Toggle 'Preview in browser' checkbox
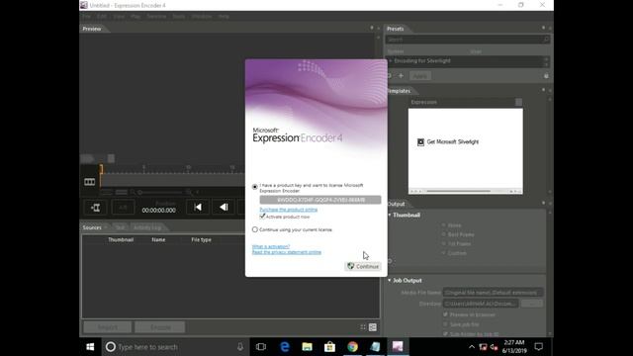This screenshot has width=633, height=356. [446, 314]
